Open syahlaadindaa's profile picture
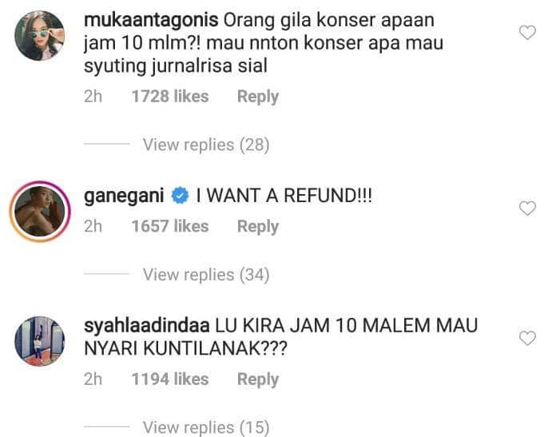 coord(39,341)
